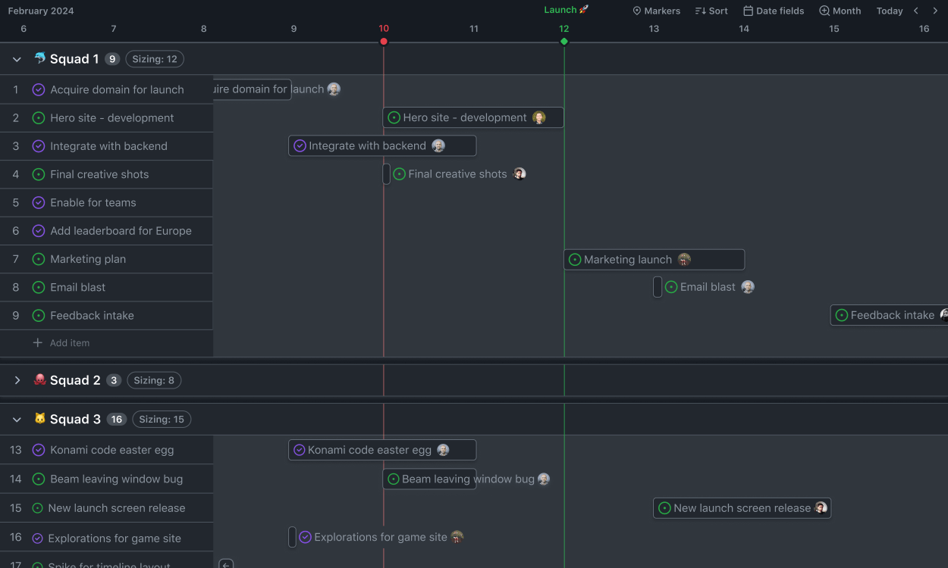Click the avatar on the Feedback intake pill
The image size is (948, 568).
(943, 315)
